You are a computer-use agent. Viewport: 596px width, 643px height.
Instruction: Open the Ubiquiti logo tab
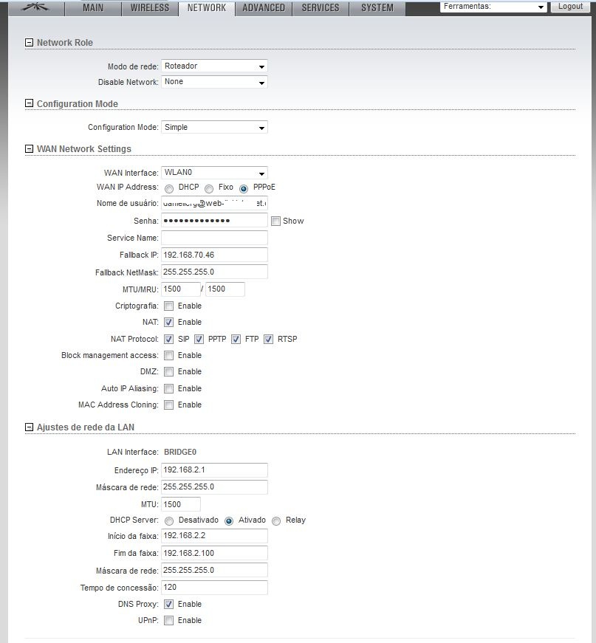coord(32,7)
